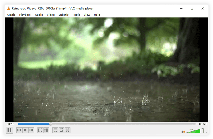
Task: Toggle fullscreen video mode
Action: point(40,130)
